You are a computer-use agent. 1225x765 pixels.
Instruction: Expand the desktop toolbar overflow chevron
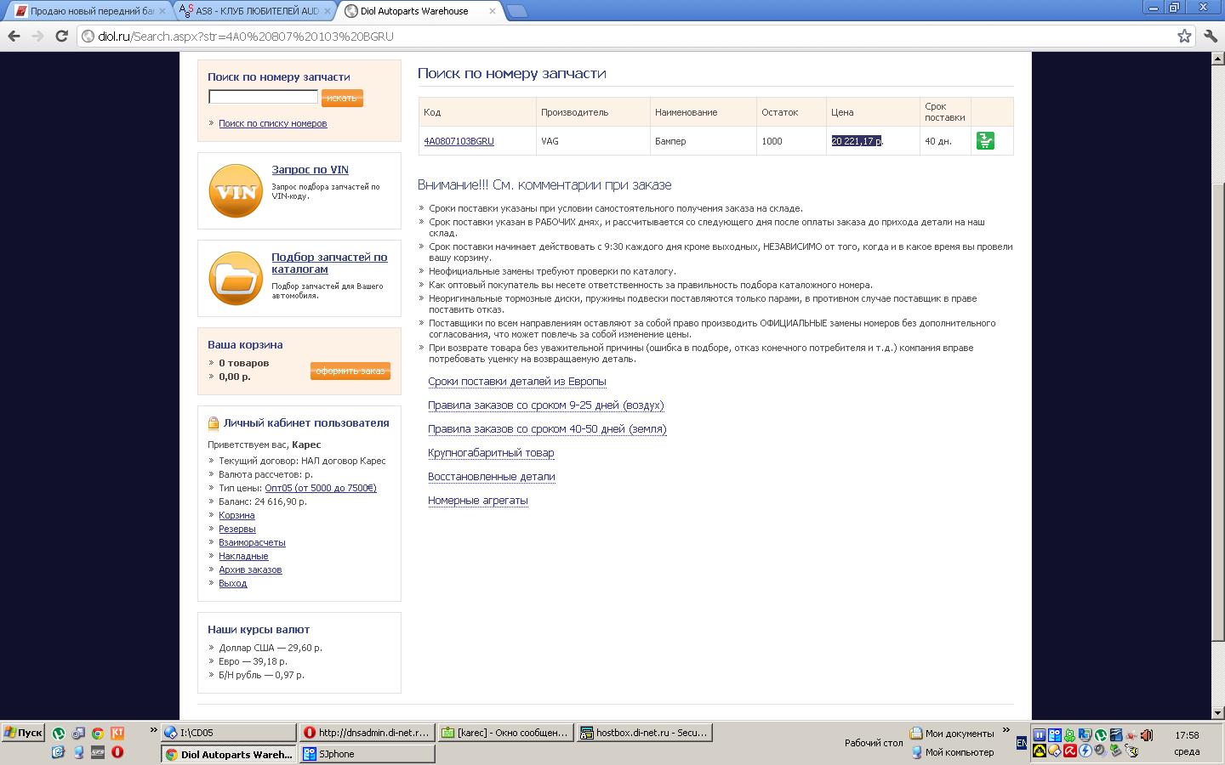click(x=1006, y=730)
